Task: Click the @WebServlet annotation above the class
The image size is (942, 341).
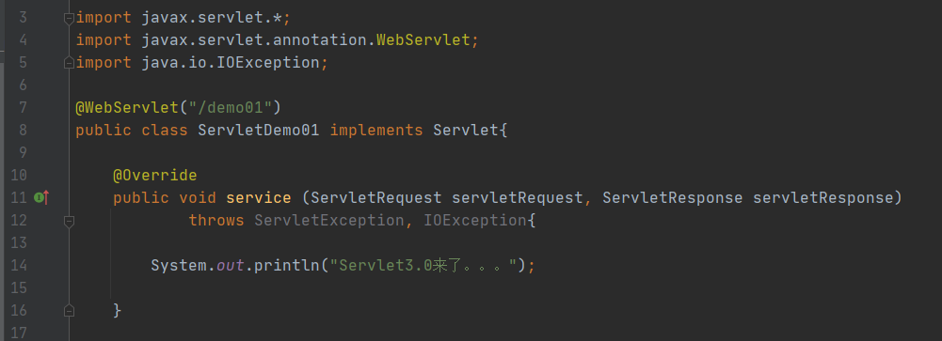Action: (x=127, y=108)
